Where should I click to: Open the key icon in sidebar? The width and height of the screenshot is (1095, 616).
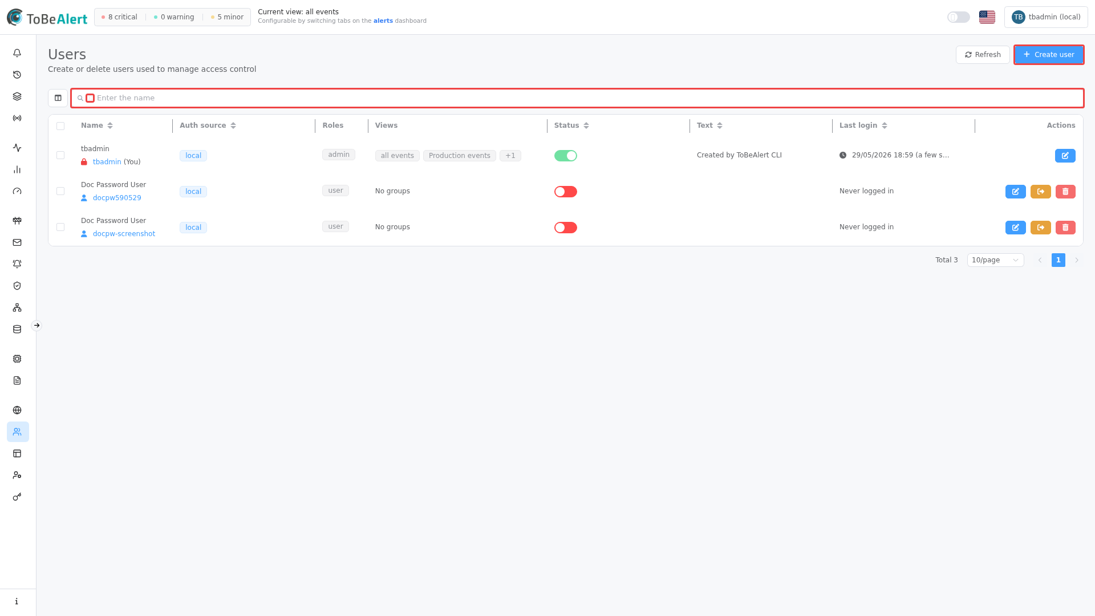(x=17, y=497)
